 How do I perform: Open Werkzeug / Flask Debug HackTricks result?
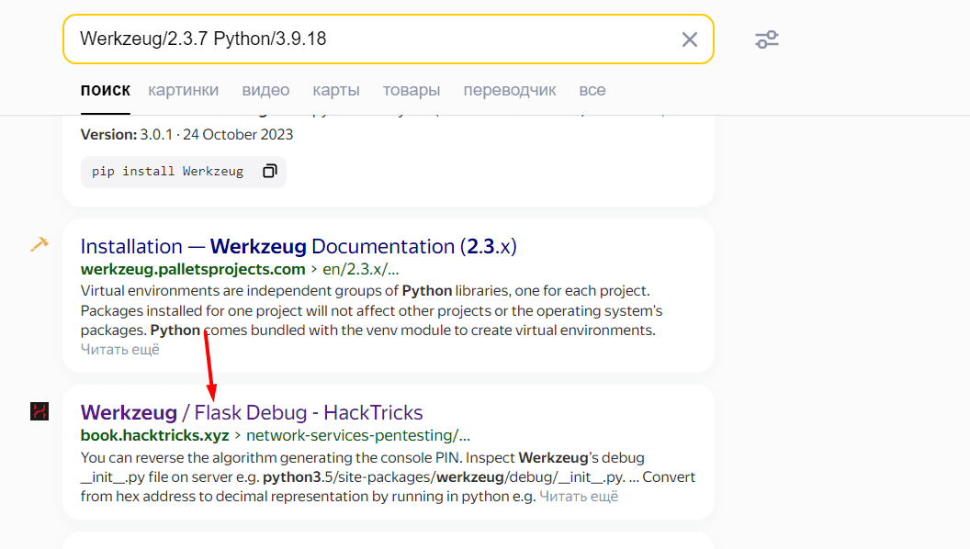252,412
